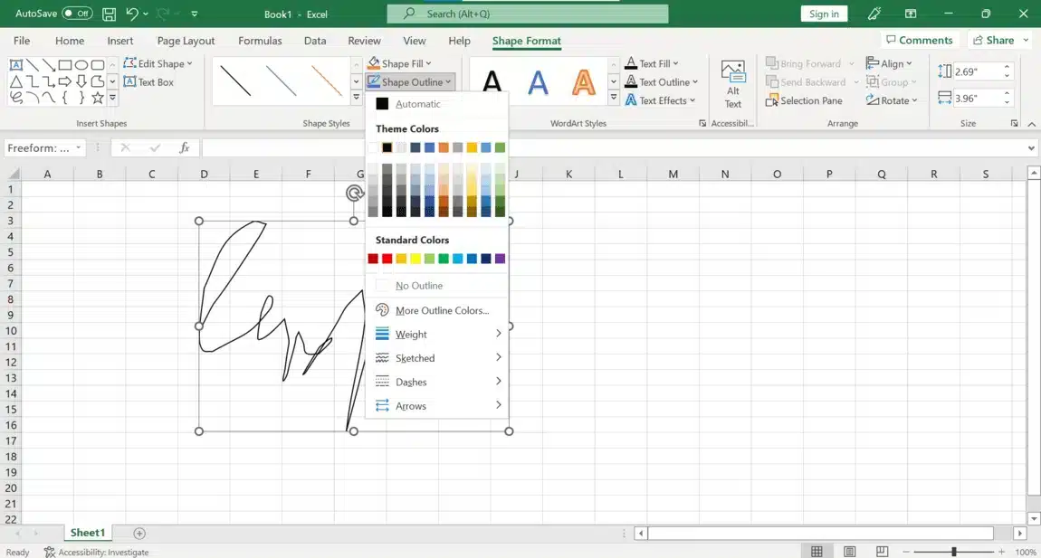Switch to the Formulas ribbon tab
Image resolution: width=1041 pixels, height=558 pixels.
pyautogui.click(x=260, y=40)
